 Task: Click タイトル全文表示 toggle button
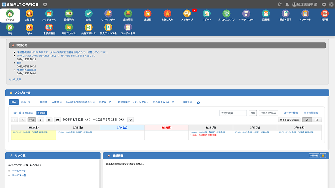point(289,120)
